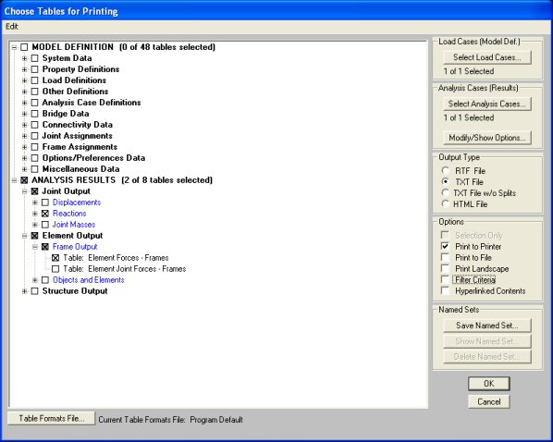Select the RTF File output type
The height and width of the screenshot is (442, 553).
pos(446,171)
